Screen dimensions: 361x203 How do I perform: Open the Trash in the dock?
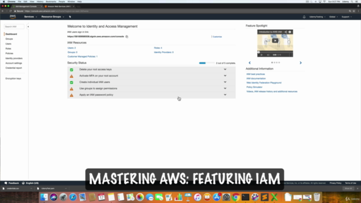[x=317, y=197]
